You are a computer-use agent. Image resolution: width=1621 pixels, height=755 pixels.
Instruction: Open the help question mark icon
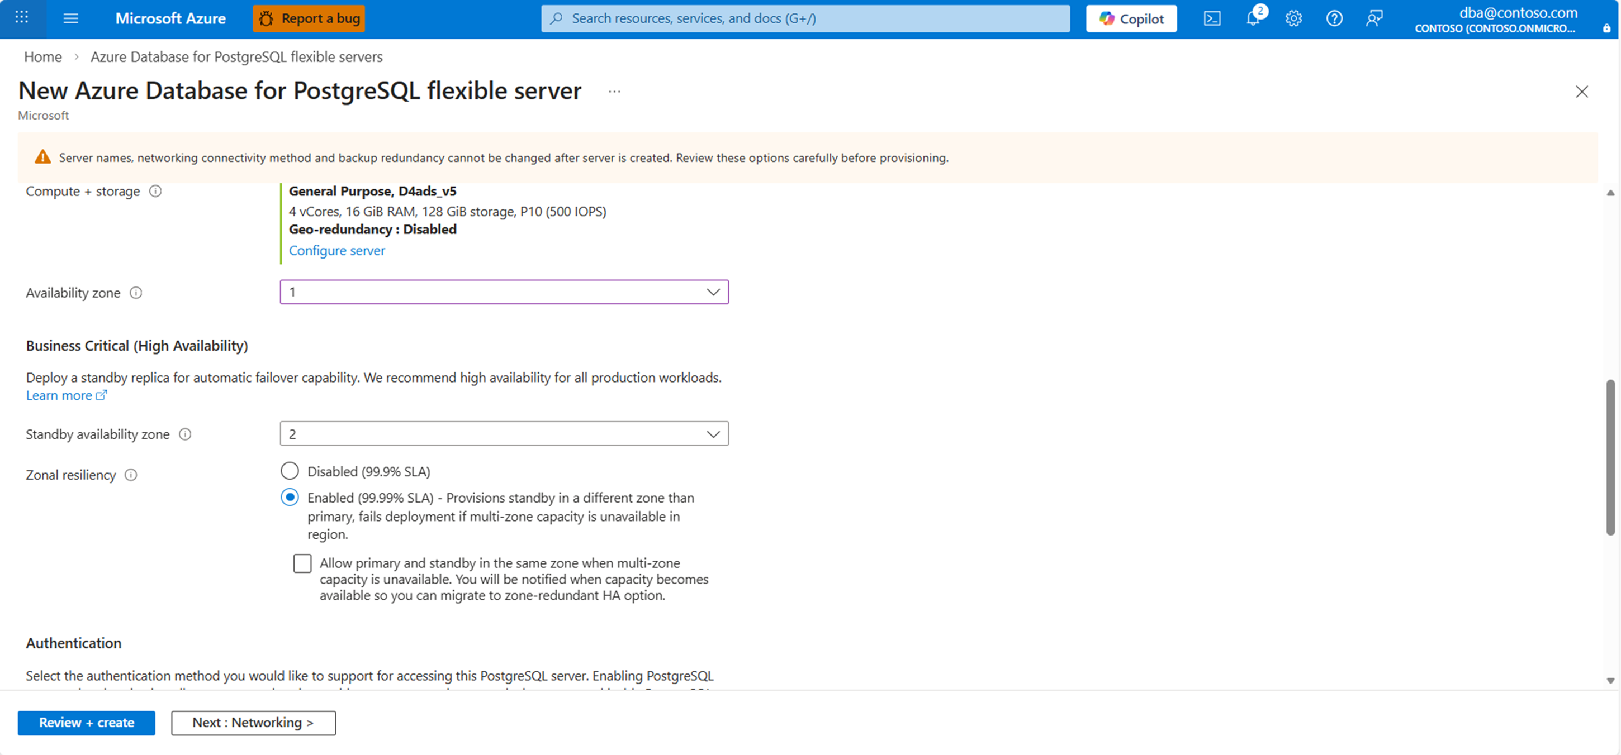click(1334, 18)
